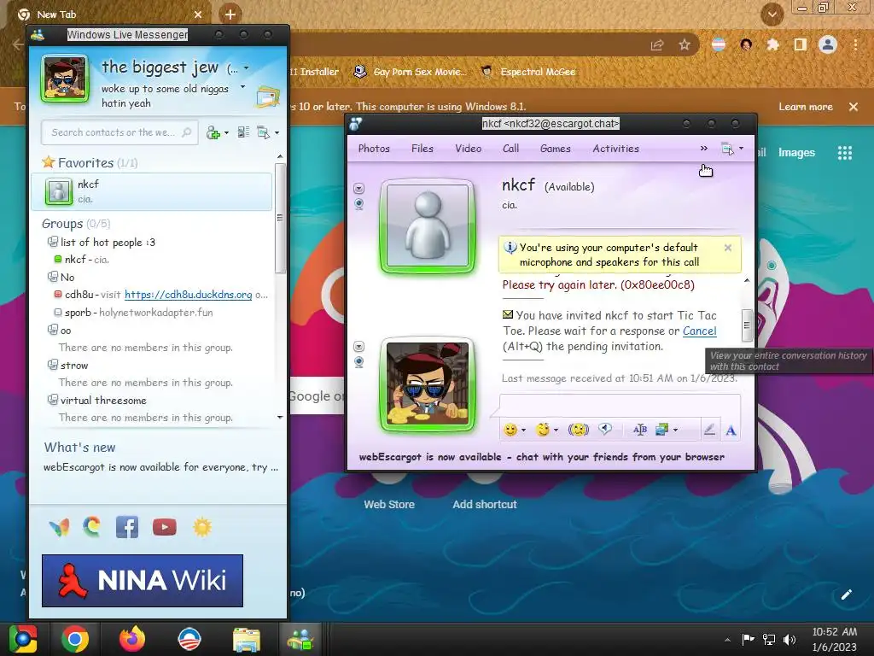Open the YouTube icon in Messenger

(x=165, y=527)
